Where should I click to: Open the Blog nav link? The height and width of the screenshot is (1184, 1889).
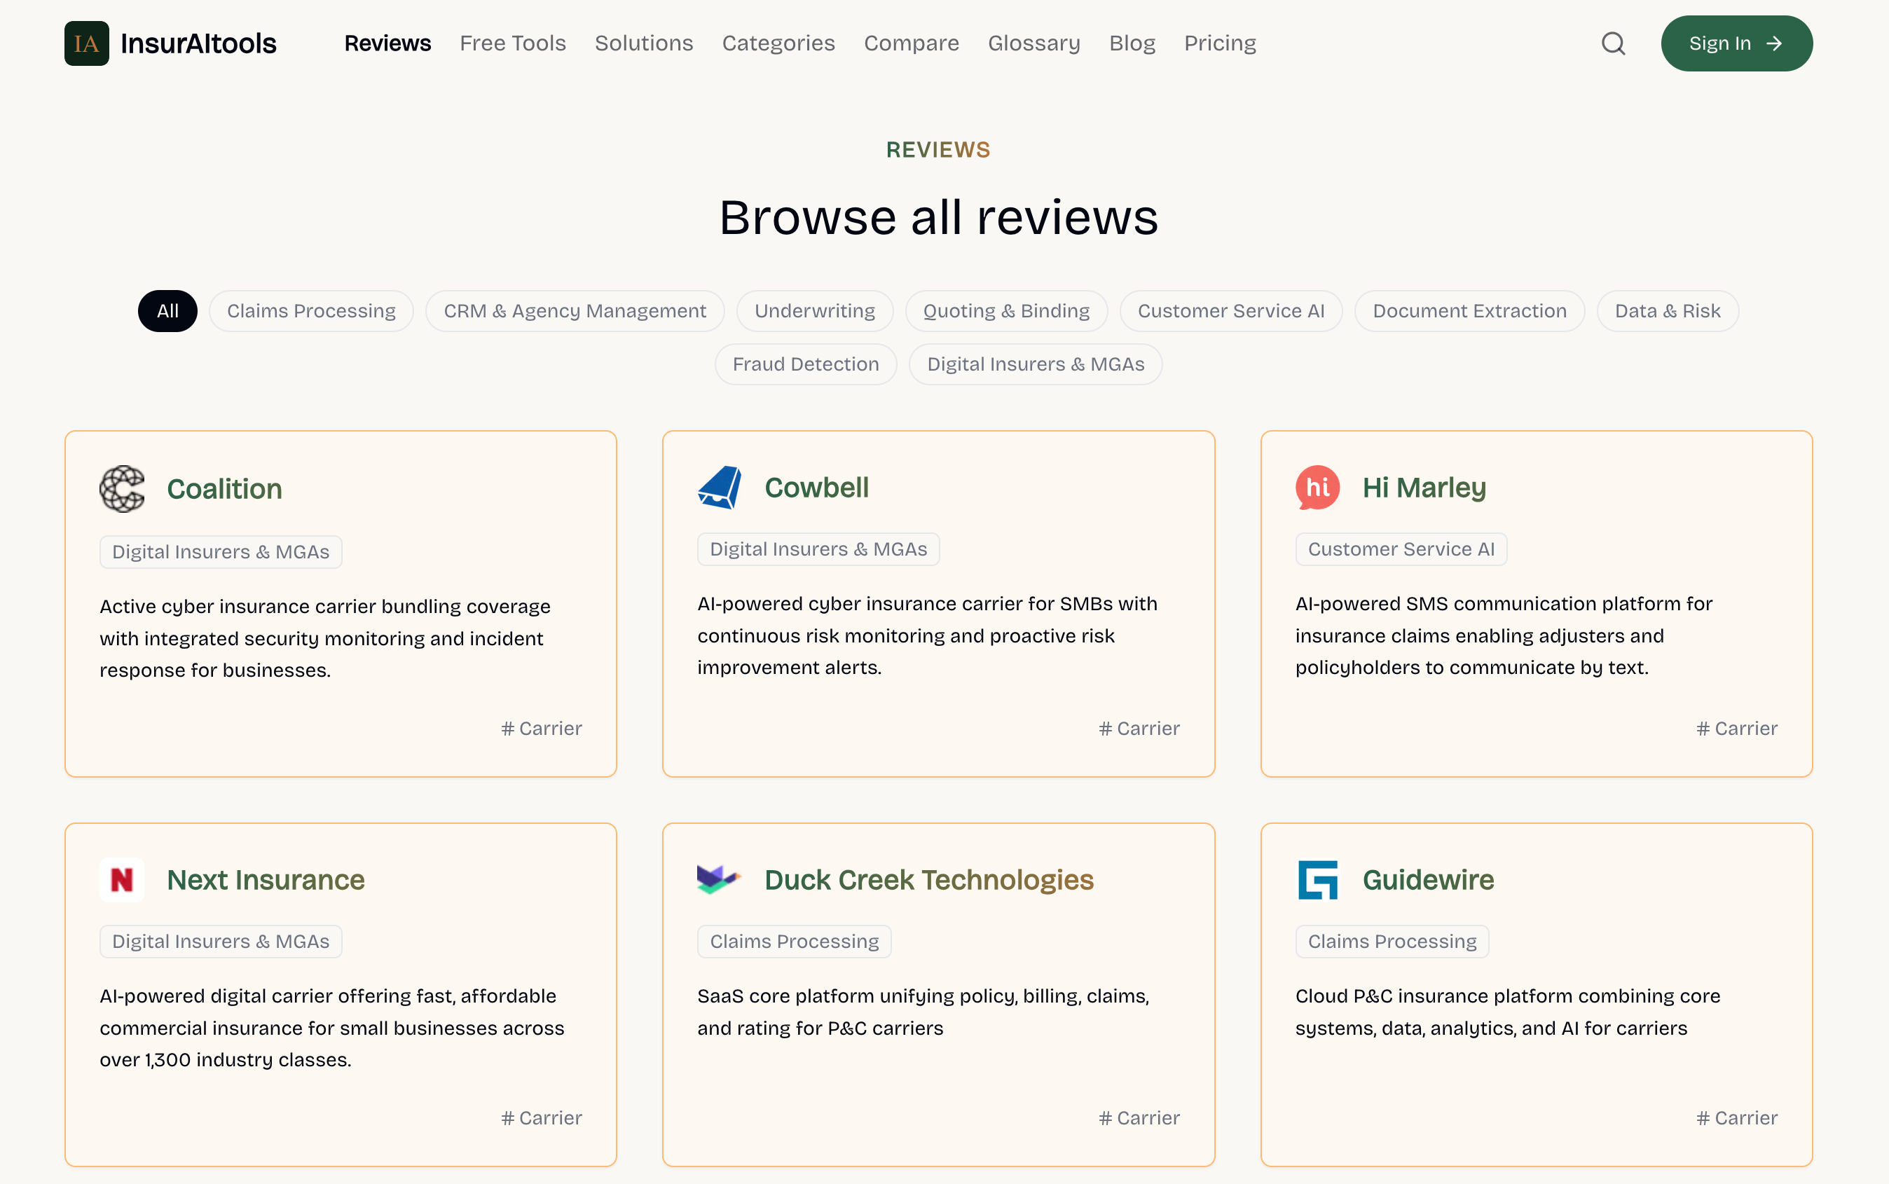(x=1132, y=43)
